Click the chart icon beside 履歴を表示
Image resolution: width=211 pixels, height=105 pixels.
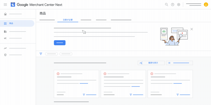click(141, 63)
